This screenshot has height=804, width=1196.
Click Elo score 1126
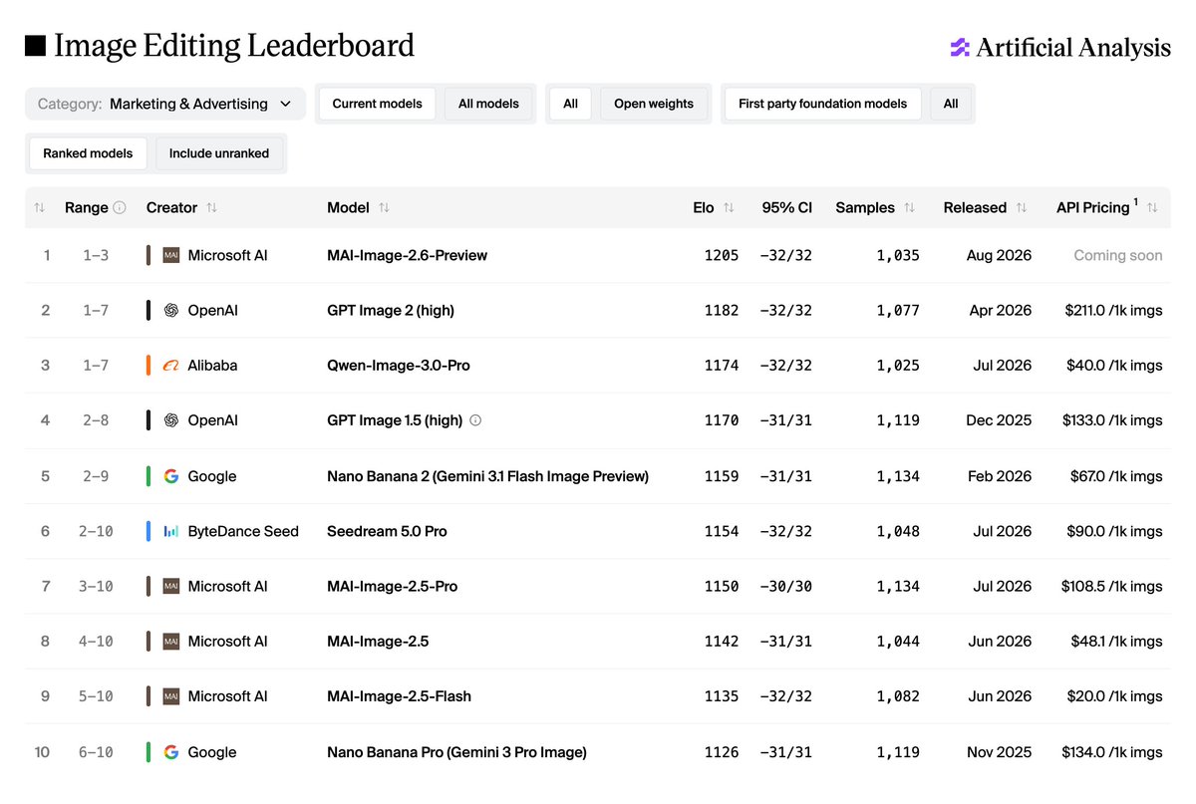click(722, 752)
